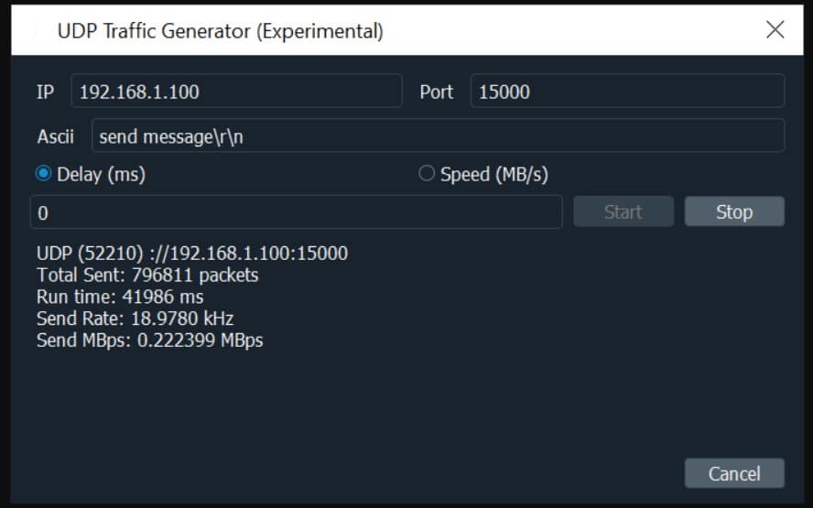Click the 'UDP Traffic Generator (Experimental)' title
The height and width of the screenshot is (508, 813).
221,31
